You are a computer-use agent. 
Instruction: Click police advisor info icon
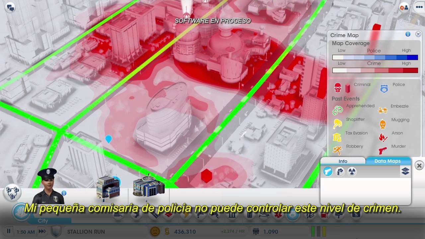pyautogui.click(x=64, y=193)
